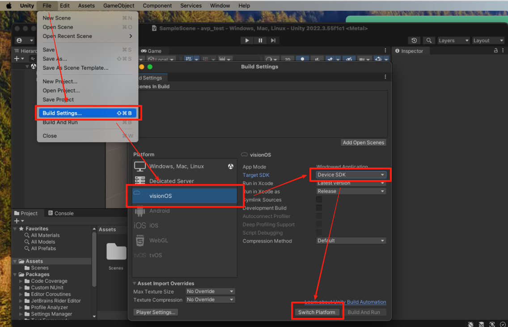Pause playback in the Unity toolbar

pyautogui.click(x=260, y=41)
